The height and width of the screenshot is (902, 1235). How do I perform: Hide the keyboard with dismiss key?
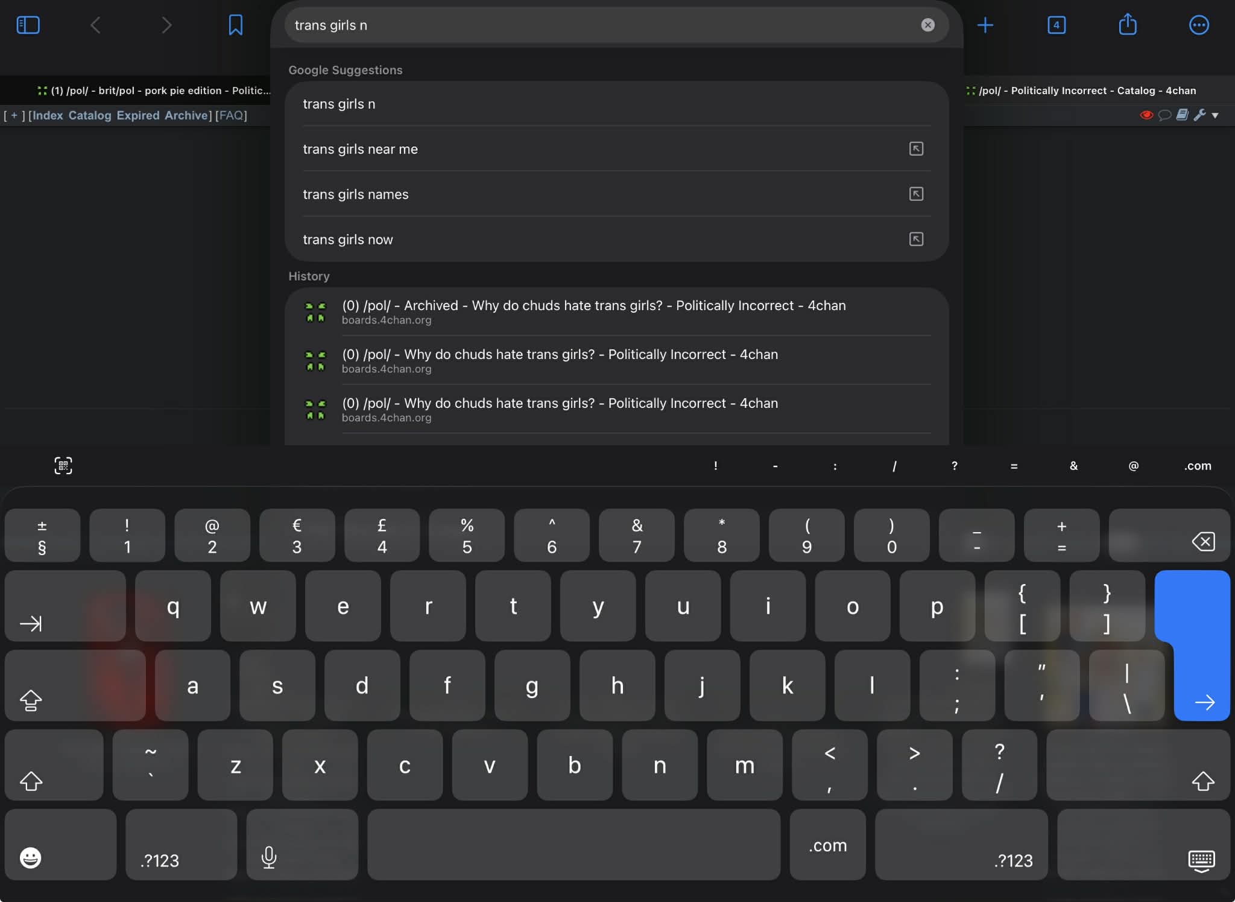(x=1201, y=859)
